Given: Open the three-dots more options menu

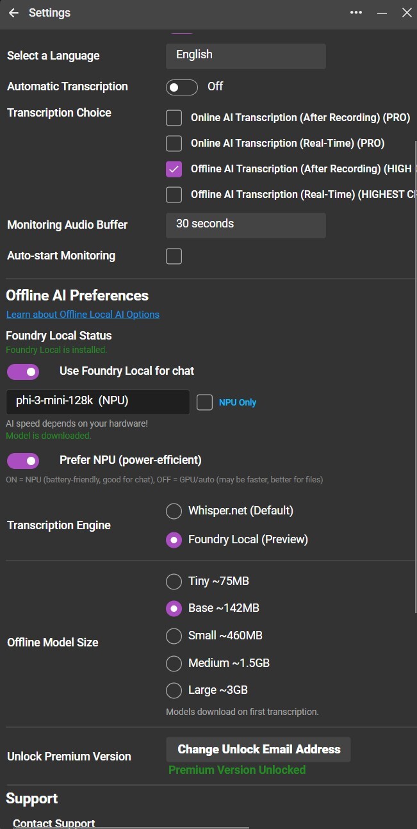Looking at the screenshot, I should pos(356,13).
